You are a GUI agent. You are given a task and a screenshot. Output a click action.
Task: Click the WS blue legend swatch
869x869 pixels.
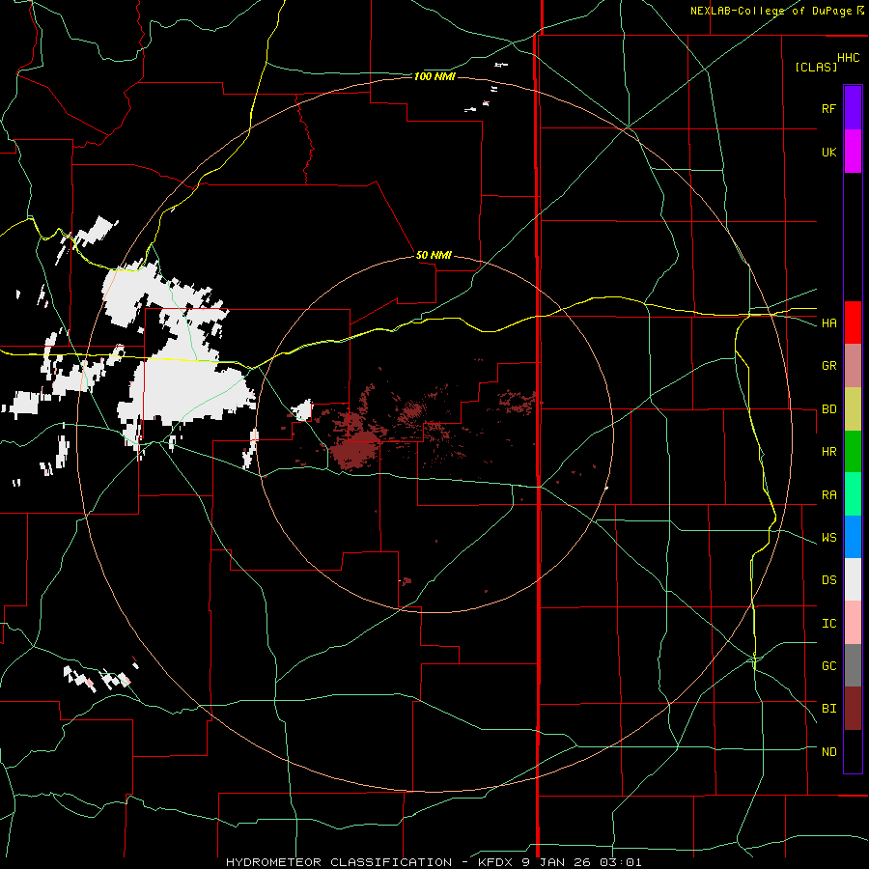click(x=853, y=537)
